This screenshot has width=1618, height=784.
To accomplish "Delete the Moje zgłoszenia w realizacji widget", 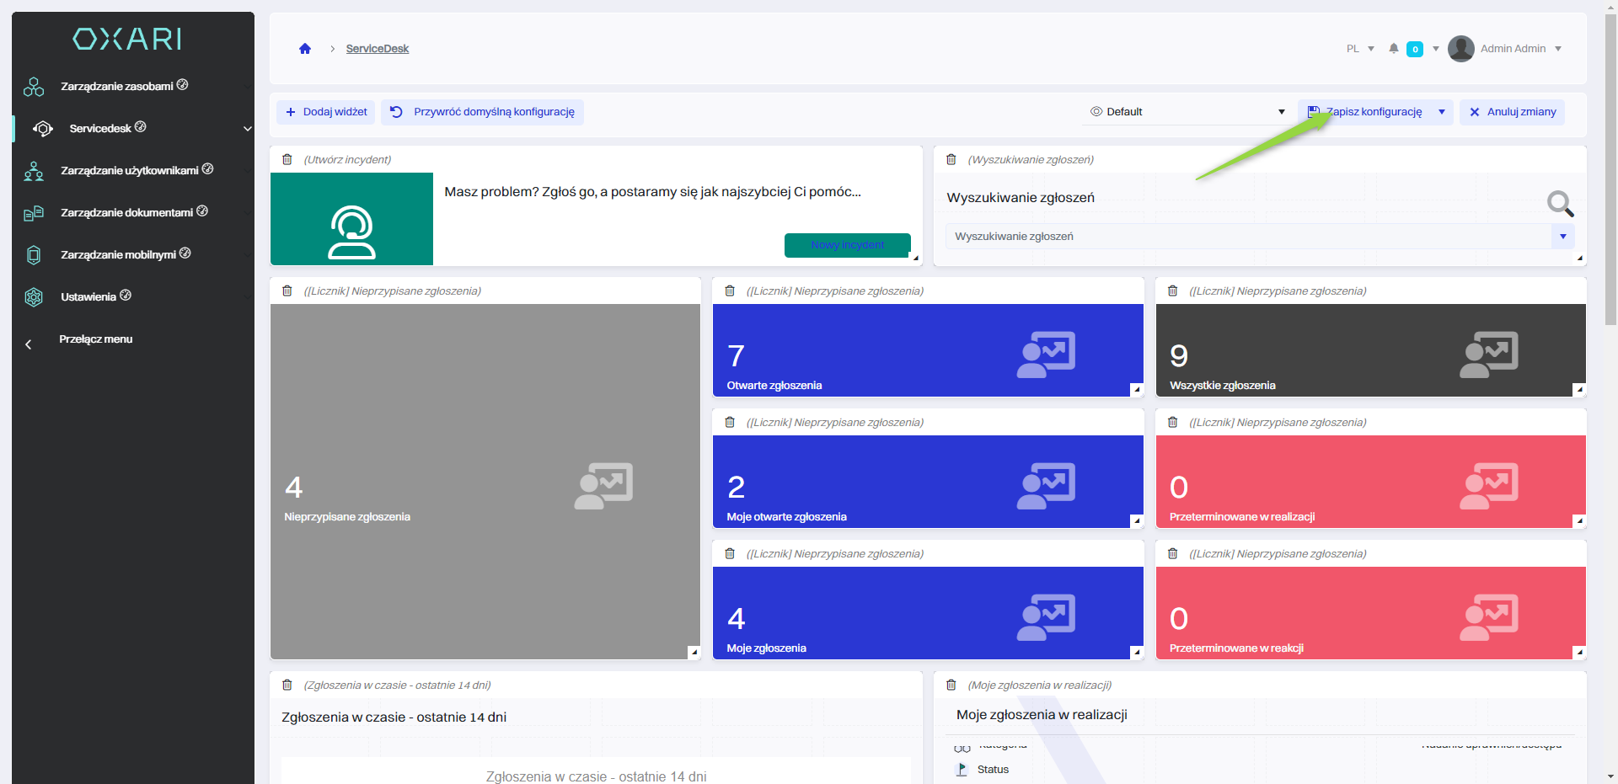I will click(951, 685).
